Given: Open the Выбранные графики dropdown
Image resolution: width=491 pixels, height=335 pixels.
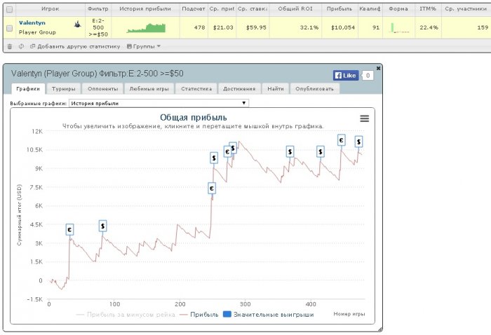Looking at the screenshot, I should [x=159, y=103].
